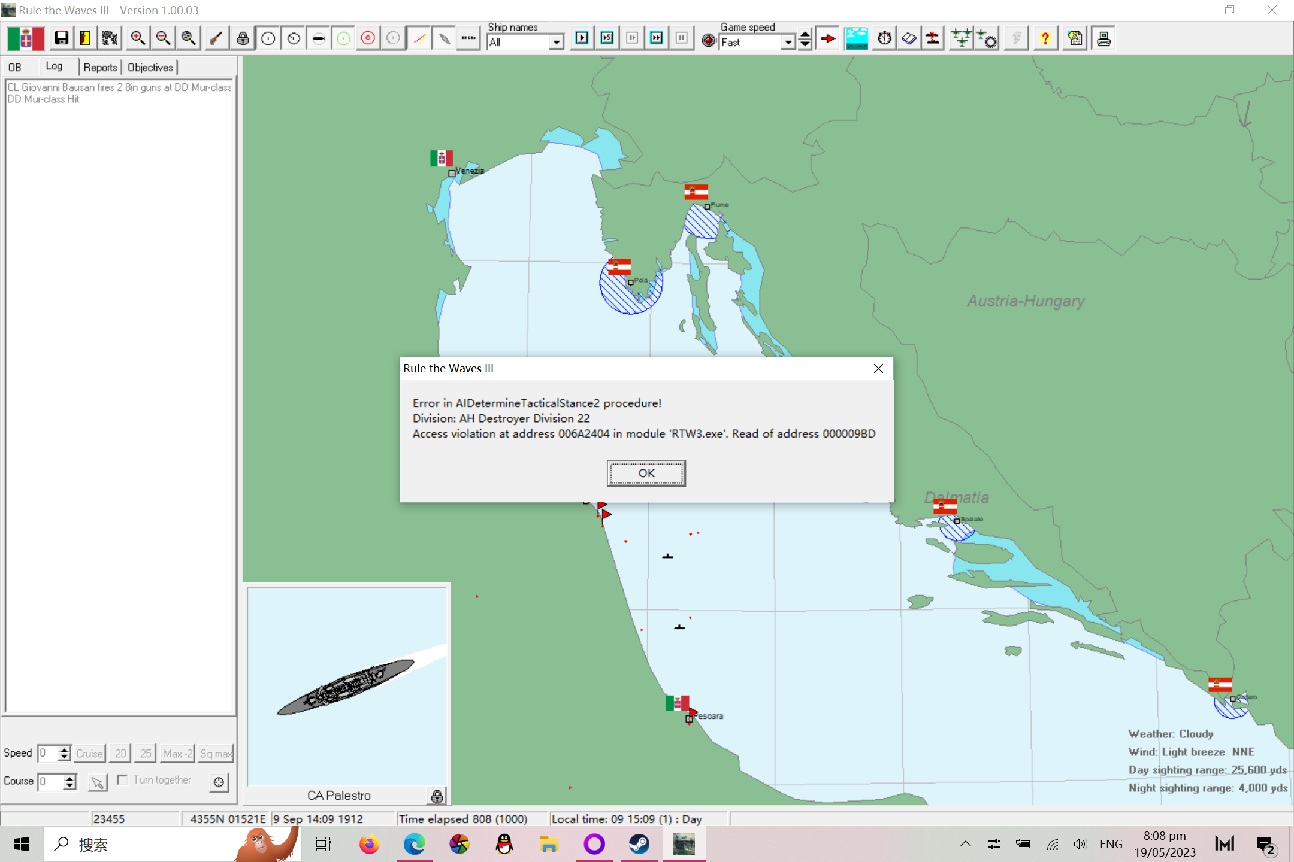Switch to the Reports tab
The height and width of the screenshot is (862, 1294).
(x=100, y=68)
